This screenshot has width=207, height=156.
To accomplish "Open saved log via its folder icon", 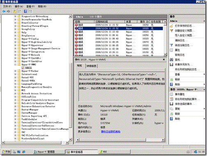I will (171, 26).
